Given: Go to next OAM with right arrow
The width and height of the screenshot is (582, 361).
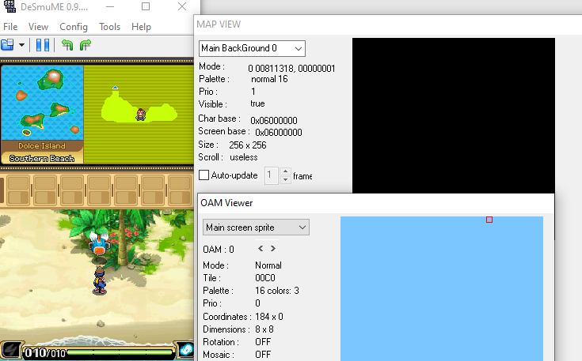Looking at the screenshot, I should point(273,249).
